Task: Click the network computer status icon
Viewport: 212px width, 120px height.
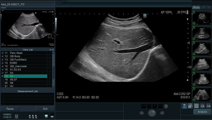Action: point(17,116)
